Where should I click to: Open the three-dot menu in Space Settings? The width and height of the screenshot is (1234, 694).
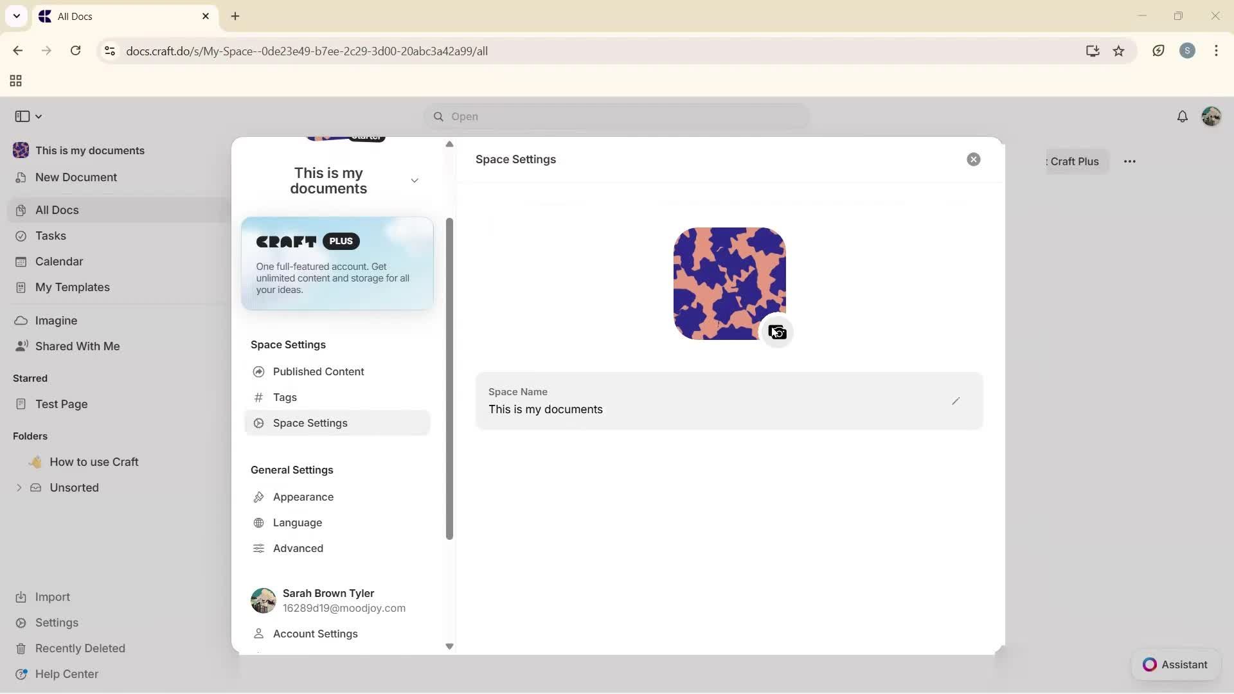pos(1130,161)
